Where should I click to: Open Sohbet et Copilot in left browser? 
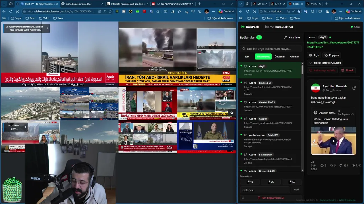click(x=226, y=11)
